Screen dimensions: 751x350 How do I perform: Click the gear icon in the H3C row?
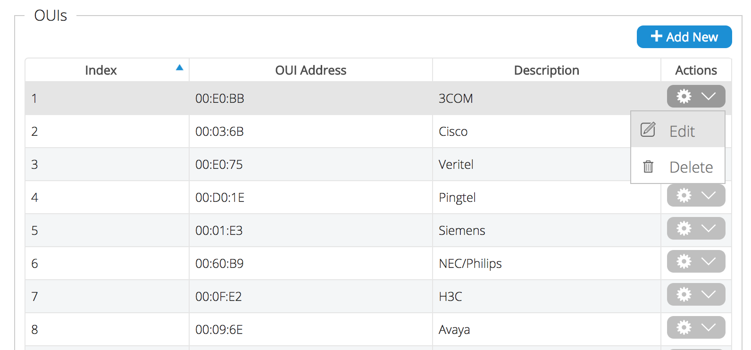point(684,294)
